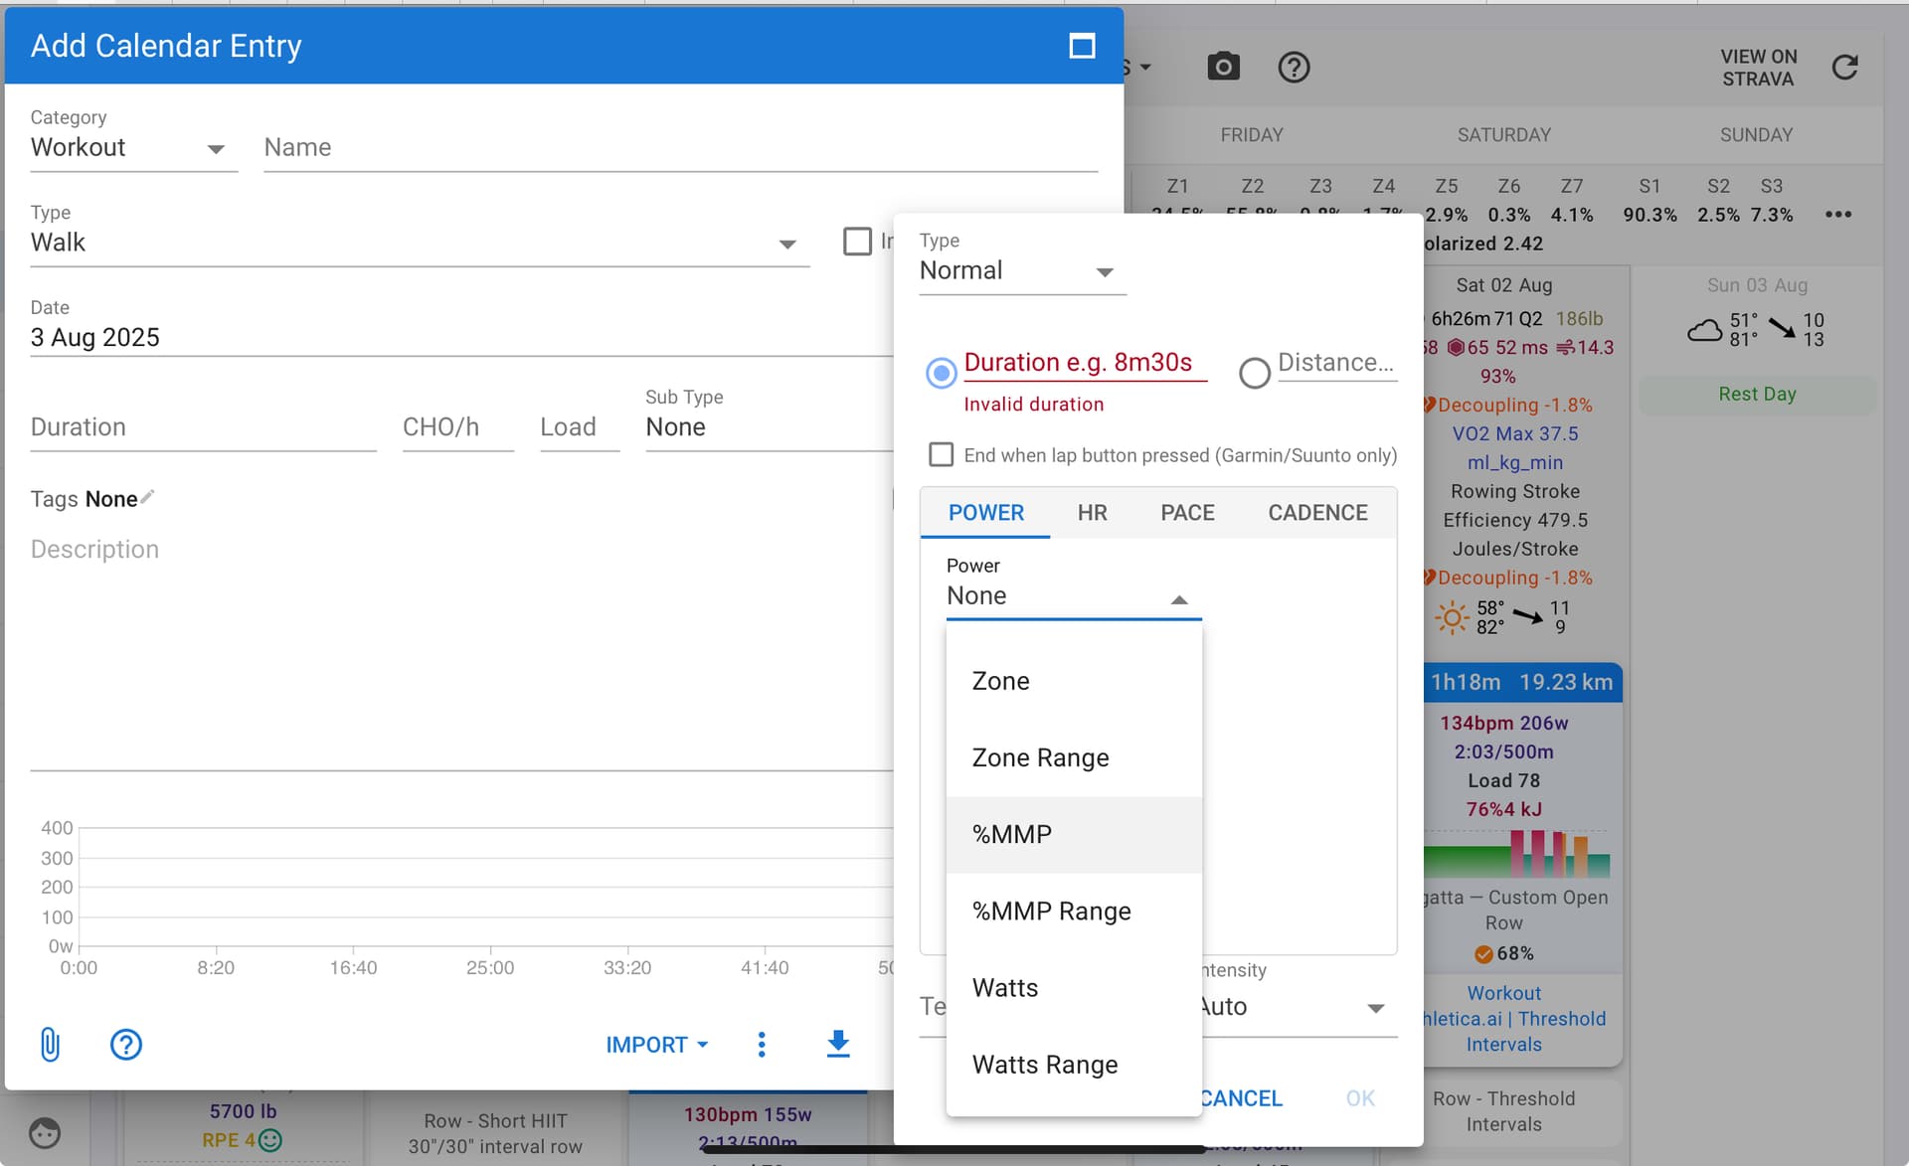Open the Sub Type None dropdown
This screenshot has width=1909, height=1166.
pos(769,427)
